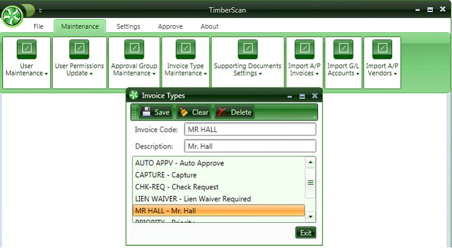Switch to the Approve tab
Viewport: 452px width, 248px height.
[x=170, y=26]
